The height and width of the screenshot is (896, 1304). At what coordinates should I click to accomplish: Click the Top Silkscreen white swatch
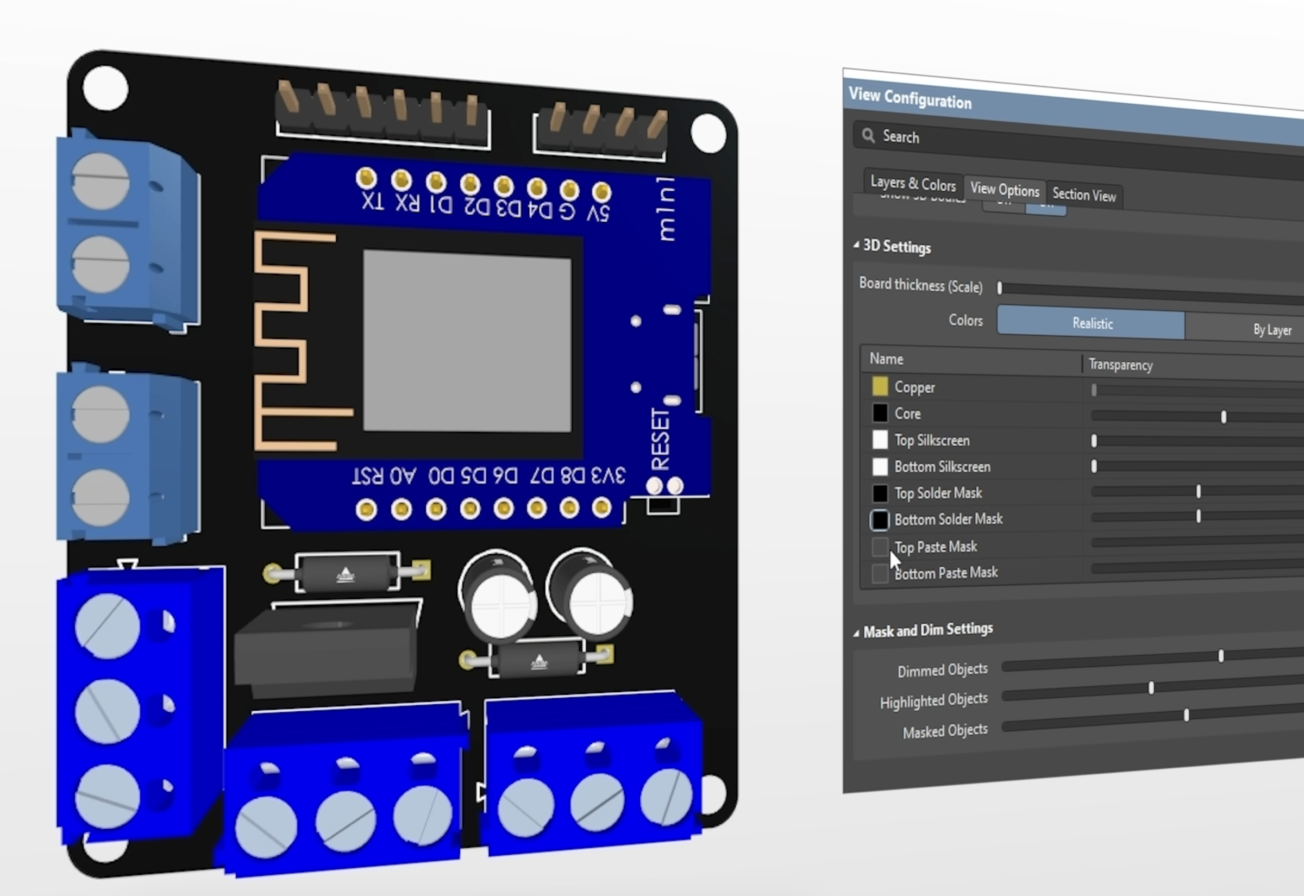[880, 441]
